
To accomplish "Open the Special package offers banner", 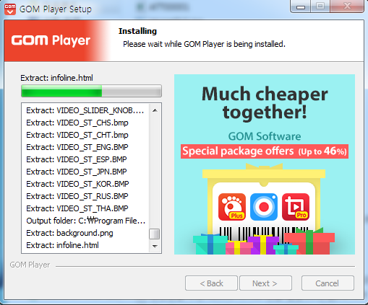I will 265,151.
